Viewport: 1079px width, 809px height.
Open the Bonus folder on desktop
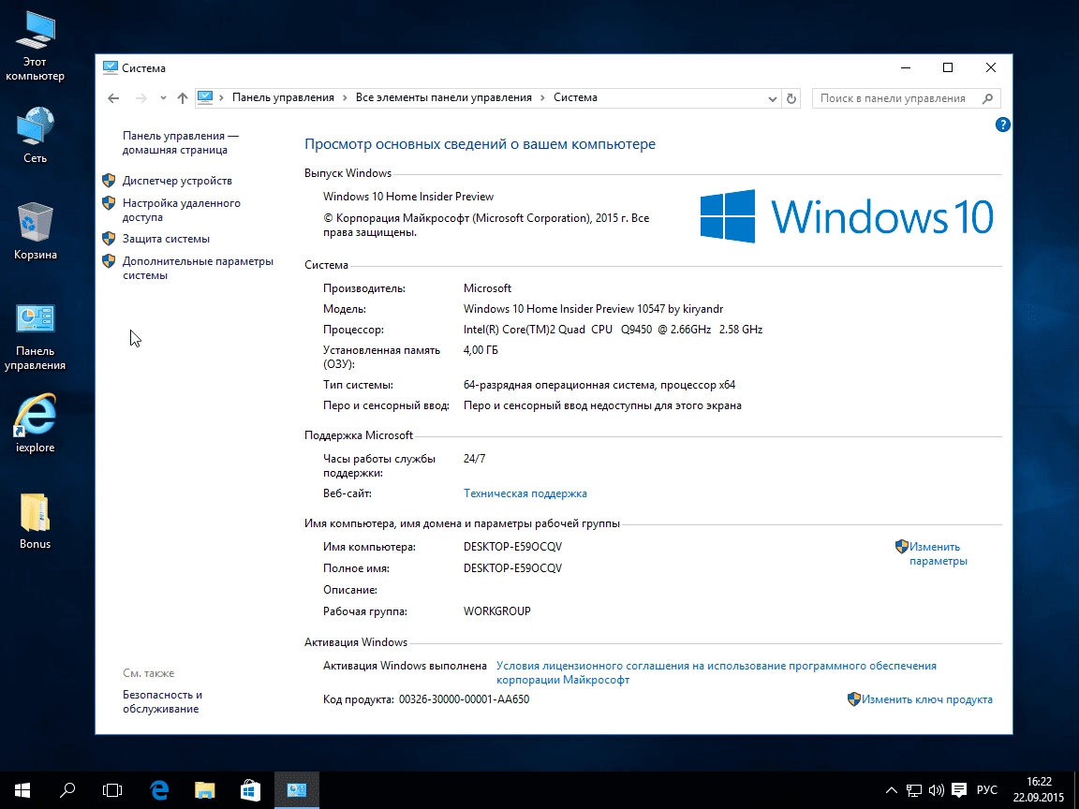pos(35,522)
